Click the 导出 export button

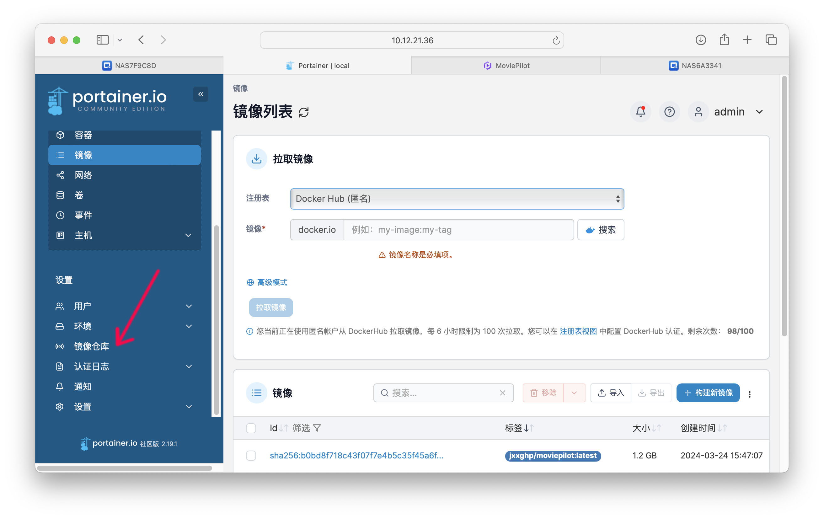(x=651, y=393)
